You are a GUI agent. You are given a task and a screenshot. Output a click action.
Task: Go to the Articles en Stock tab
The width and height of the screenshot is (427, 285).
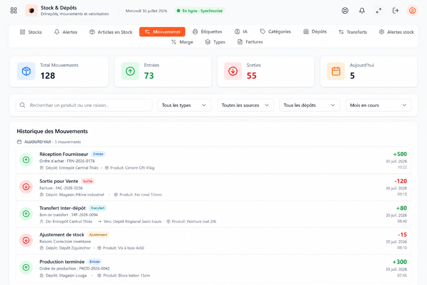111,32
